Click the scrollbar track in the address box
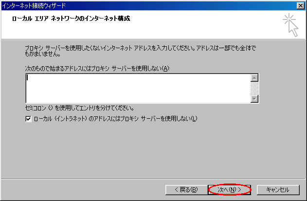Image resolution: width=307 pixels, height=201 pixels. click(x=254, y=89)
